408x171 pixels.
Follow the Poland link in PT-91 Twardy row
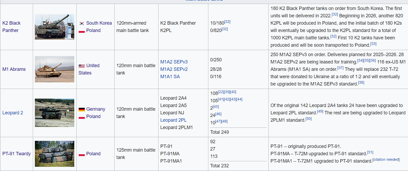(x=93, y=154)
